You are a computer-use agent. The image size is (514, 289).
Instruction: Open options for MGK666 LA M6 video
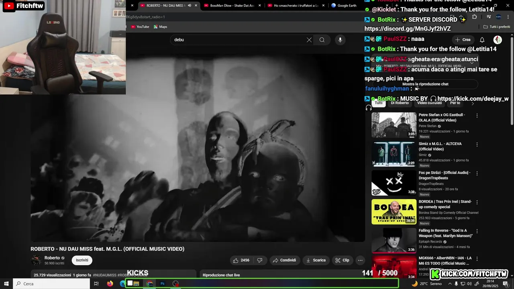pos(477,258)
